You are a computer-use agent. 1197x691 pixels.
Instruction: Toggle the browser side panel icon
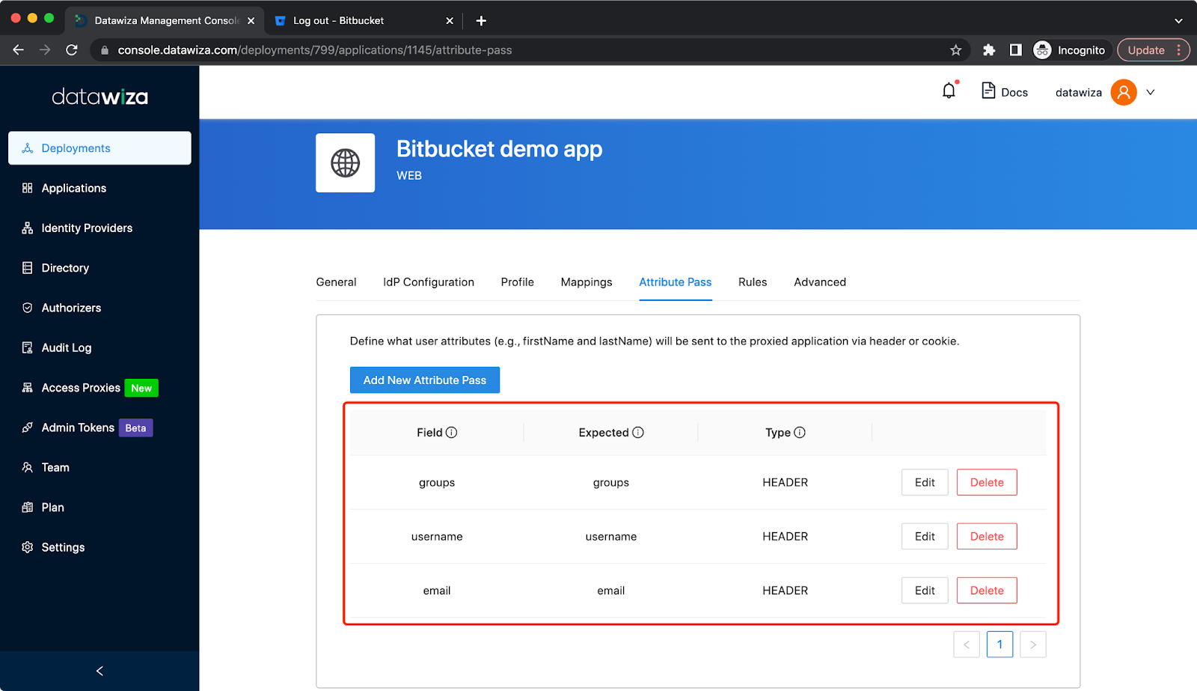pyautogui.click(x=1015, y=50)
